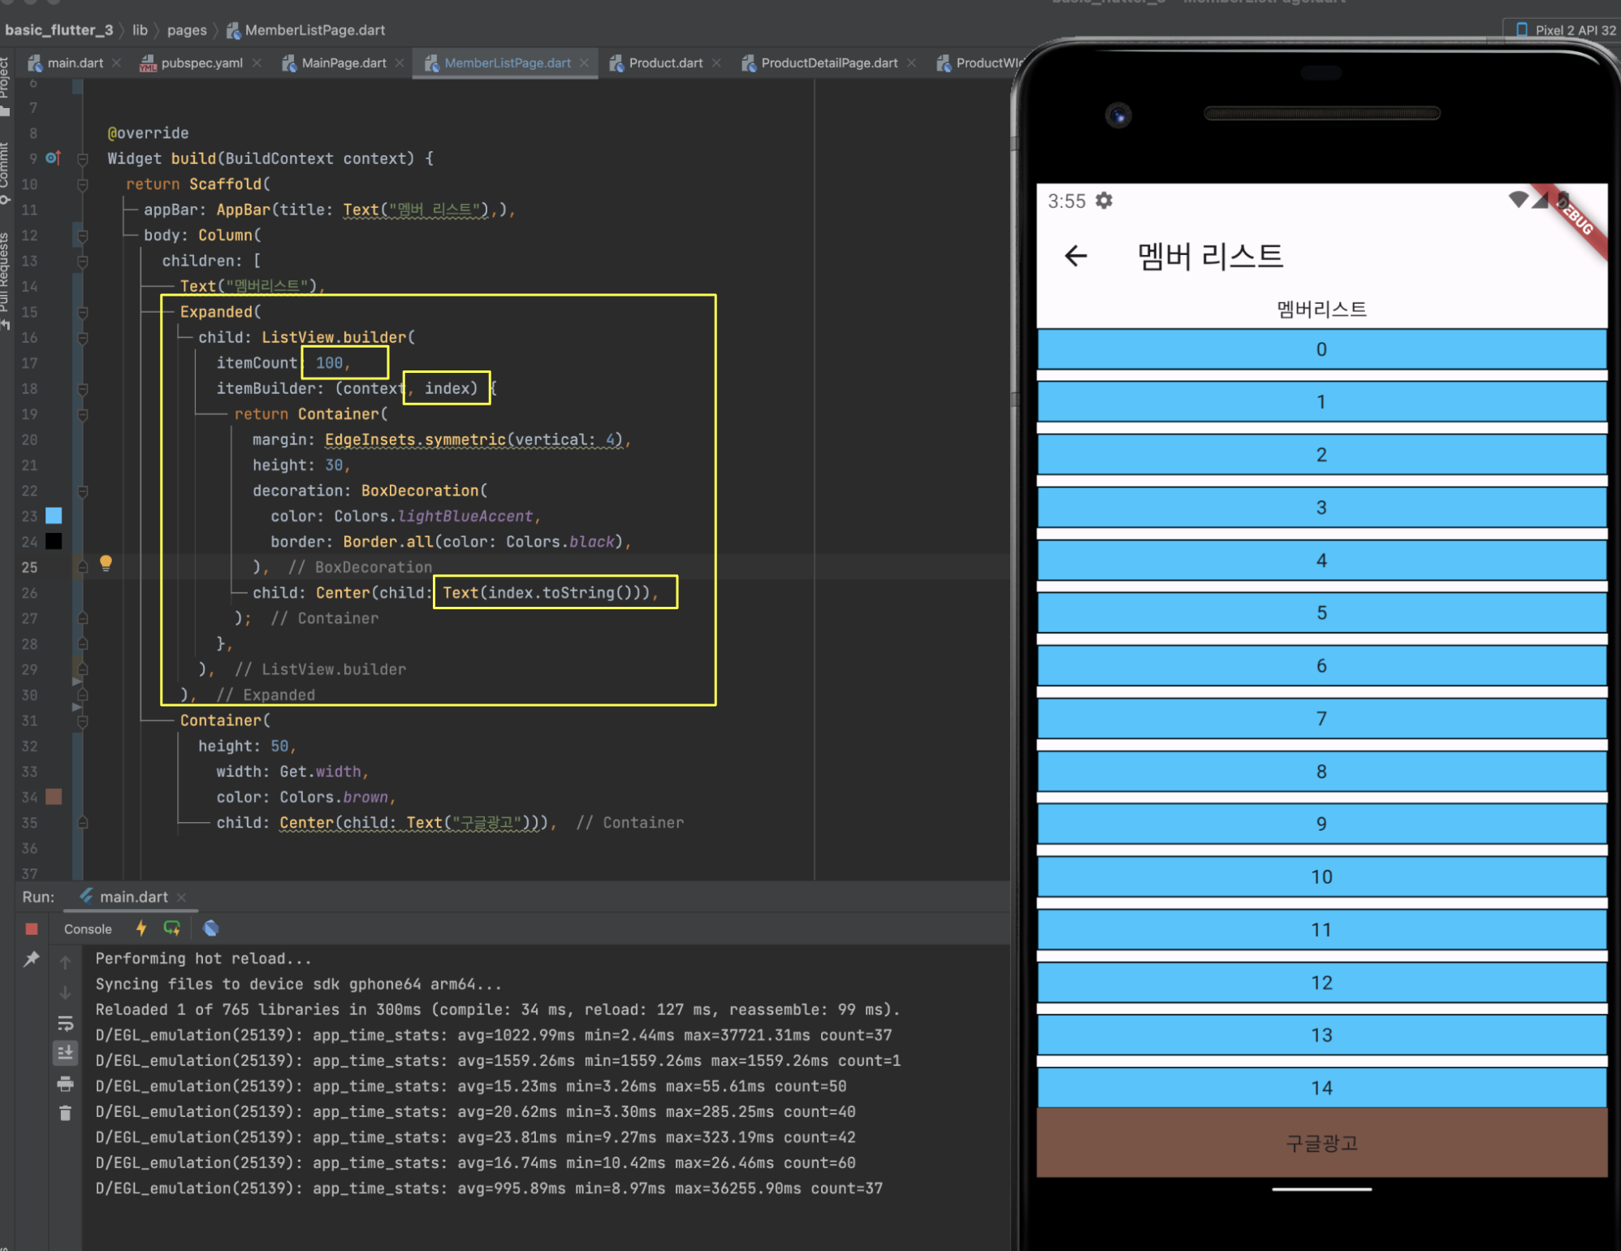
Task: Switch to the Product.dart editor tab
Action: [664, 63]
